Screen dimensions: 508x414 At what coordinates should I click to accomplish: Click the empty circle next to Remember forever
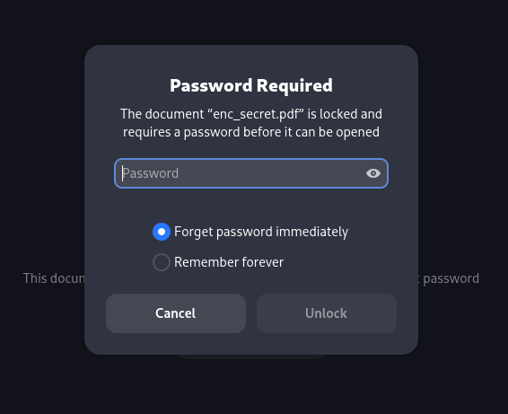tap(162, 262)
